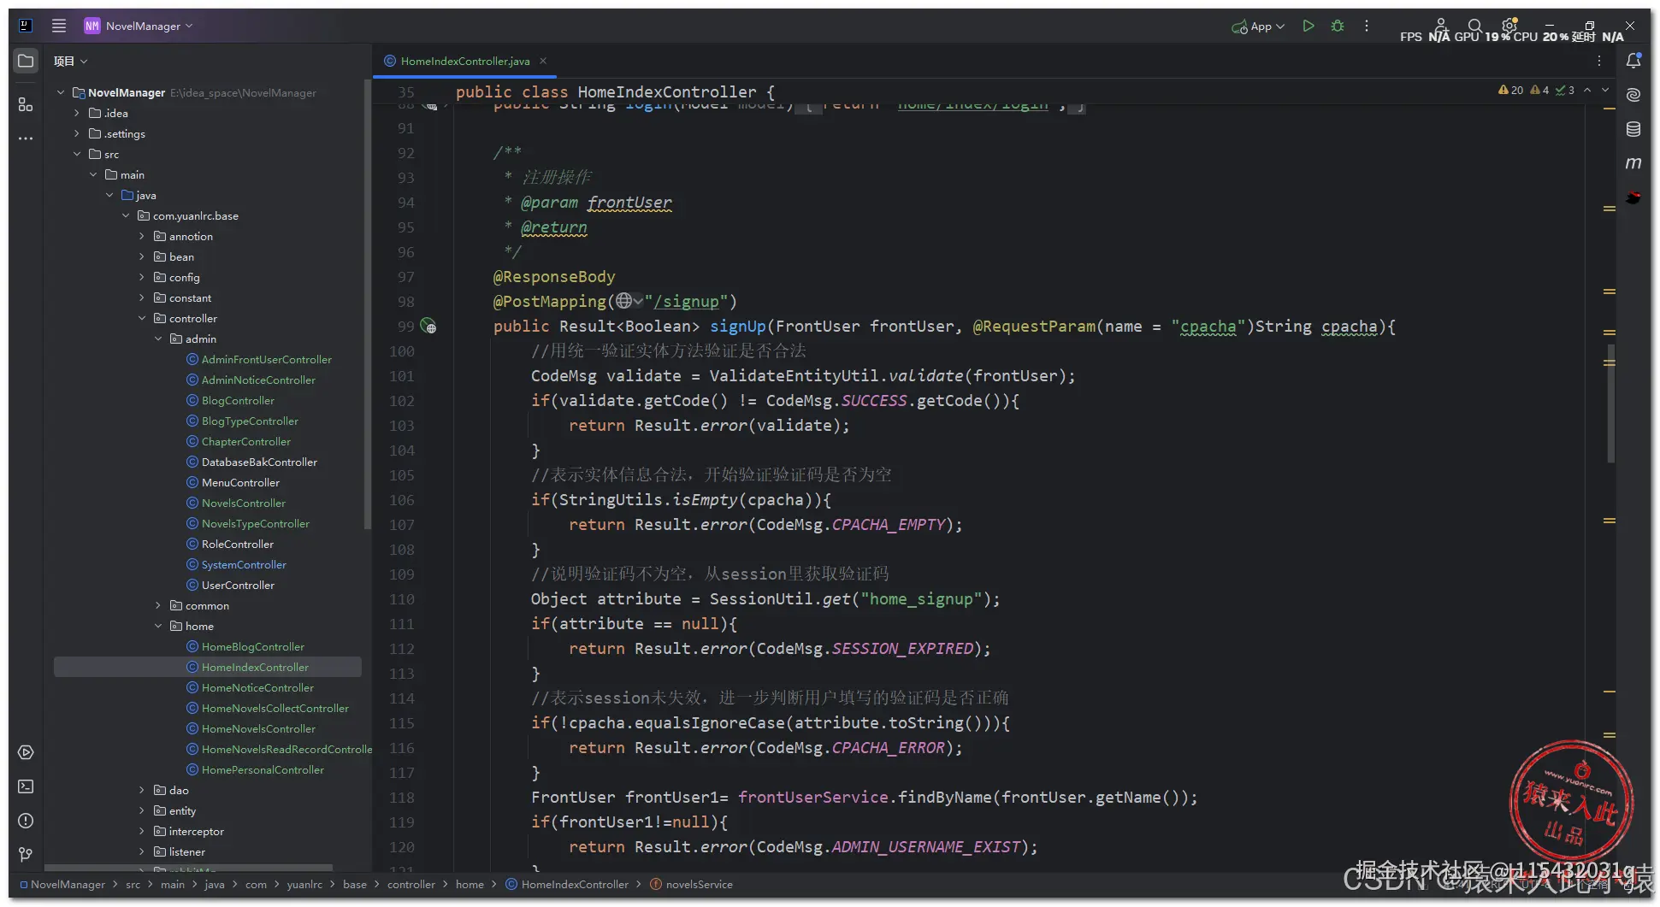
Task: Click the yuanlrc breadcrumb in the navigation bar
Action: (x=304, y=884)
